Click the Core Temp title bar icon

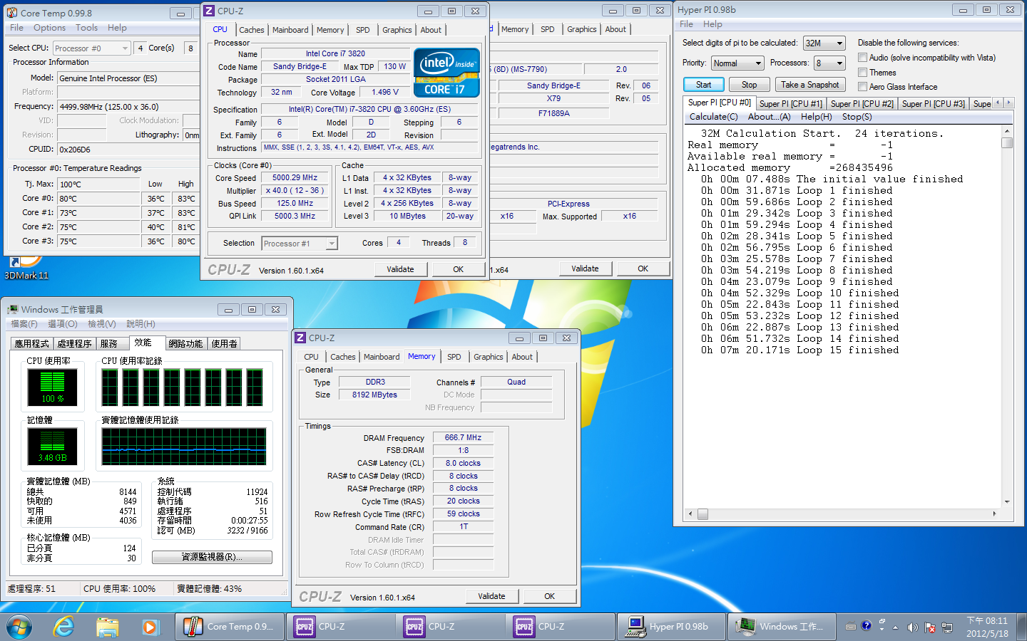tap(11, 13)
